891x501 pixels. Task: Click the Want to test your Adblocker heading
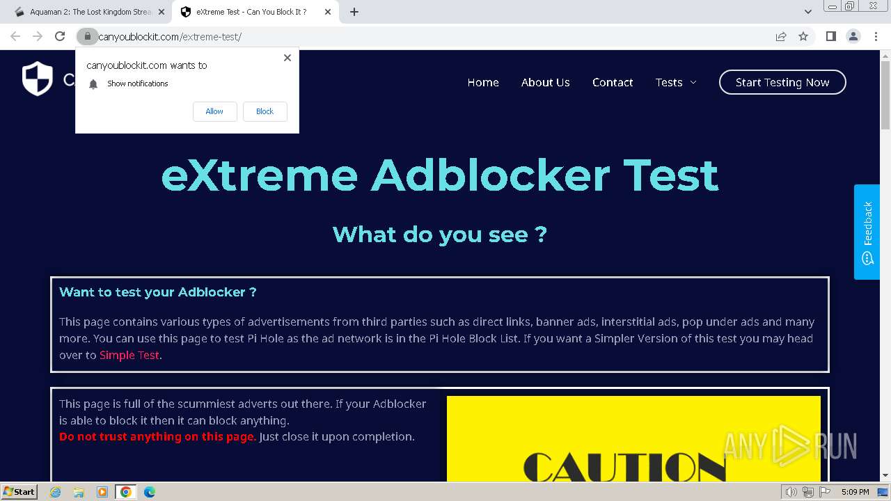157,292
